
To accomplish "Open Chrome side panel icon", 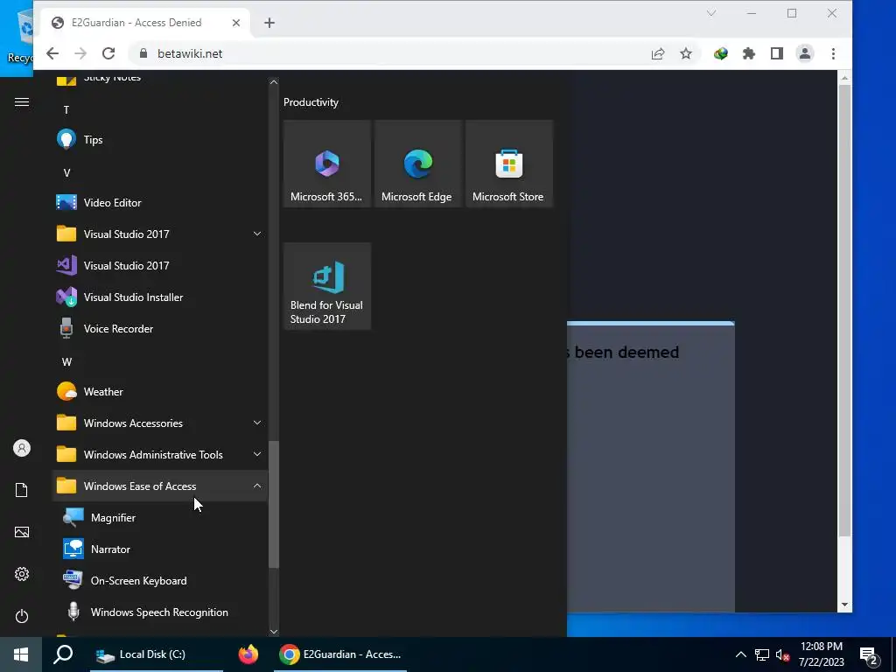I will click(777, 53).
